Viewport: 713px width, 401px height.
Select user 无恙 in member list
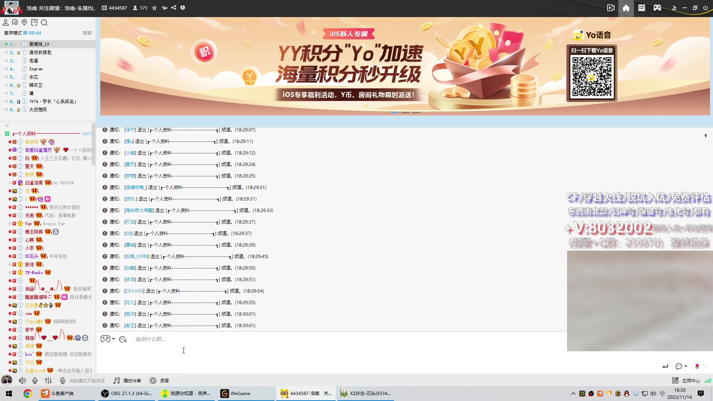pos(29,215)
